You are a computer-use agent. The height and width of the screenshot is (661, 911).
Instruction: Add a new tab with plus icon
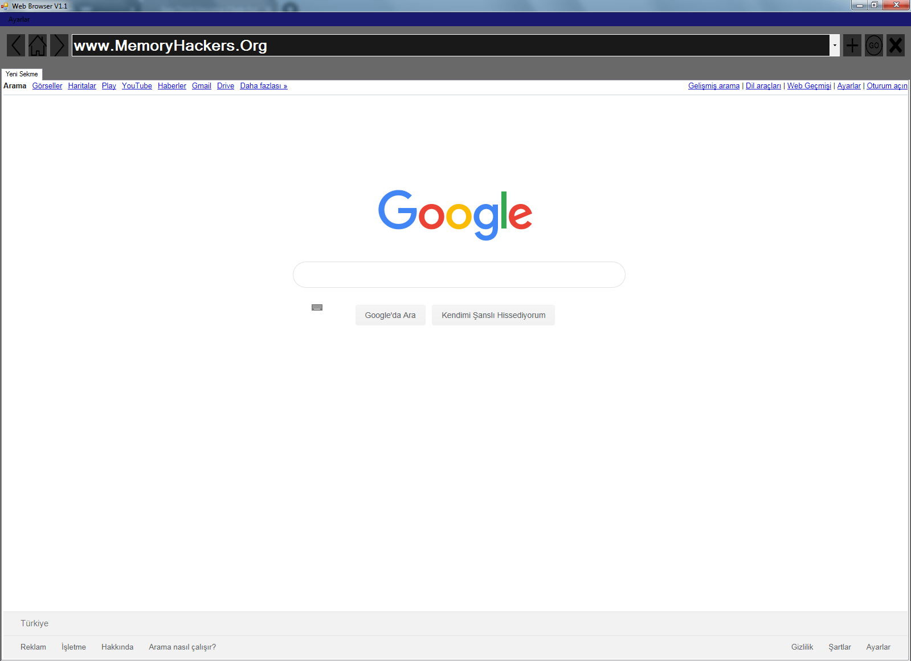852,45
